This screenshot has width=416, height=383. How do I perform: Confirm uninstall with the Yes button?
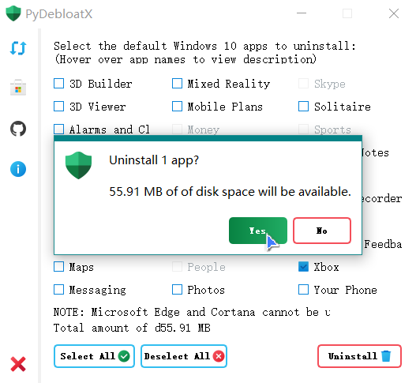coord(258,231)
